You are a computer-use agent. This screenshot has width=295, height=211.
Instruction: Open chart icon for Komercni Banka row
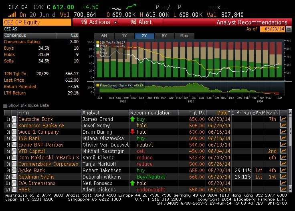tap(283, 125)
